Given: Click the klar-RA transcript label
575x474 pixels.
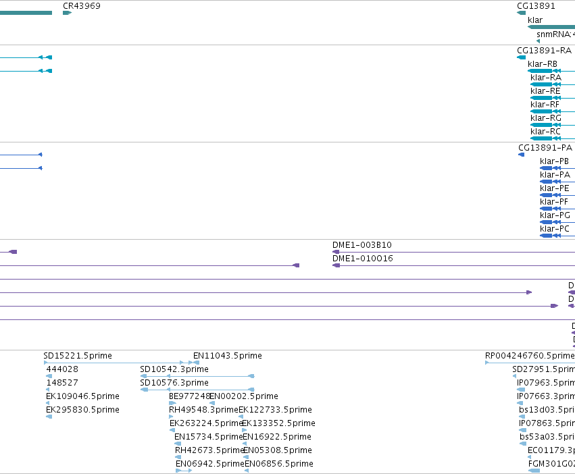Looking at the screenshot, I should pos(546,78).
